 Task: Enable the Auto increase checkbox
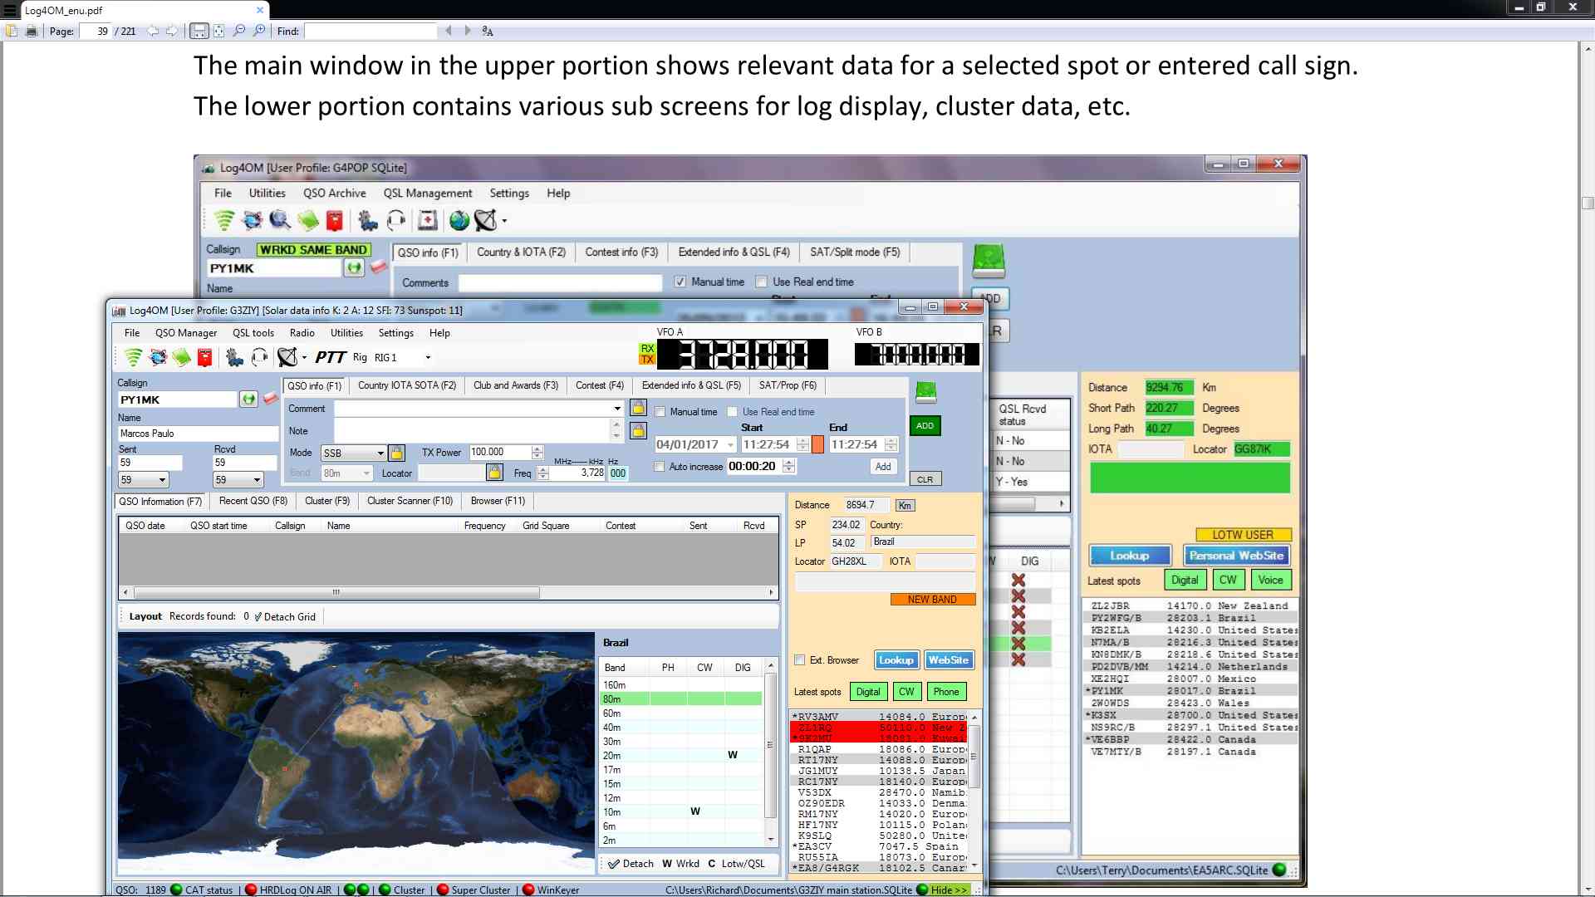(x=660, y=467)
